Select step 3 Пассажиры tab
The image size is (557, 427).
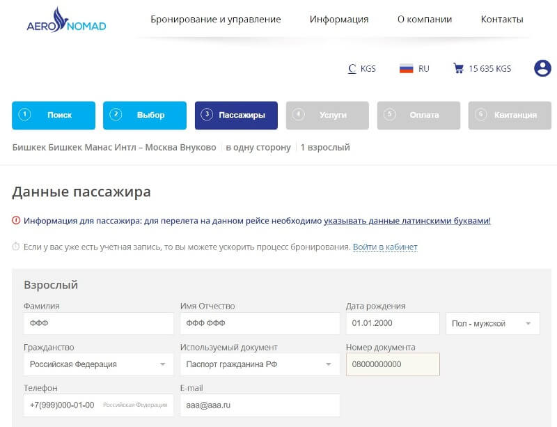pyautogui.click(x=236, y=115)
